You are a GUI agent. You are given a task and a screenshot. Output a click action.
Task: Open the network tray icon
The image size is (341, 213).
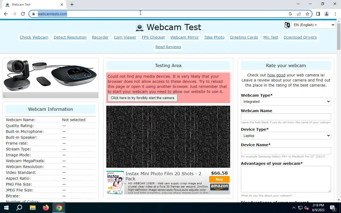click(x=300, y=208)
